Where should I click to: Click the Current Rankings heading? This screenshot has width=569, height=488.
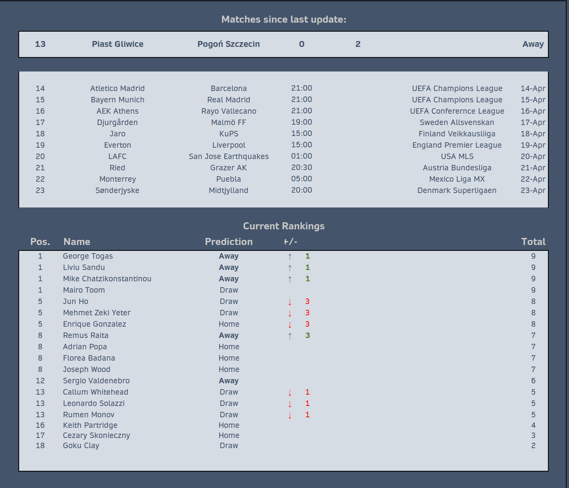tap(284, 226)
